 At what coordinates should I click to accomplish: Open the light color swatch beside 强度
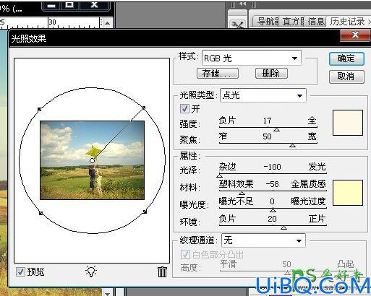348,123
